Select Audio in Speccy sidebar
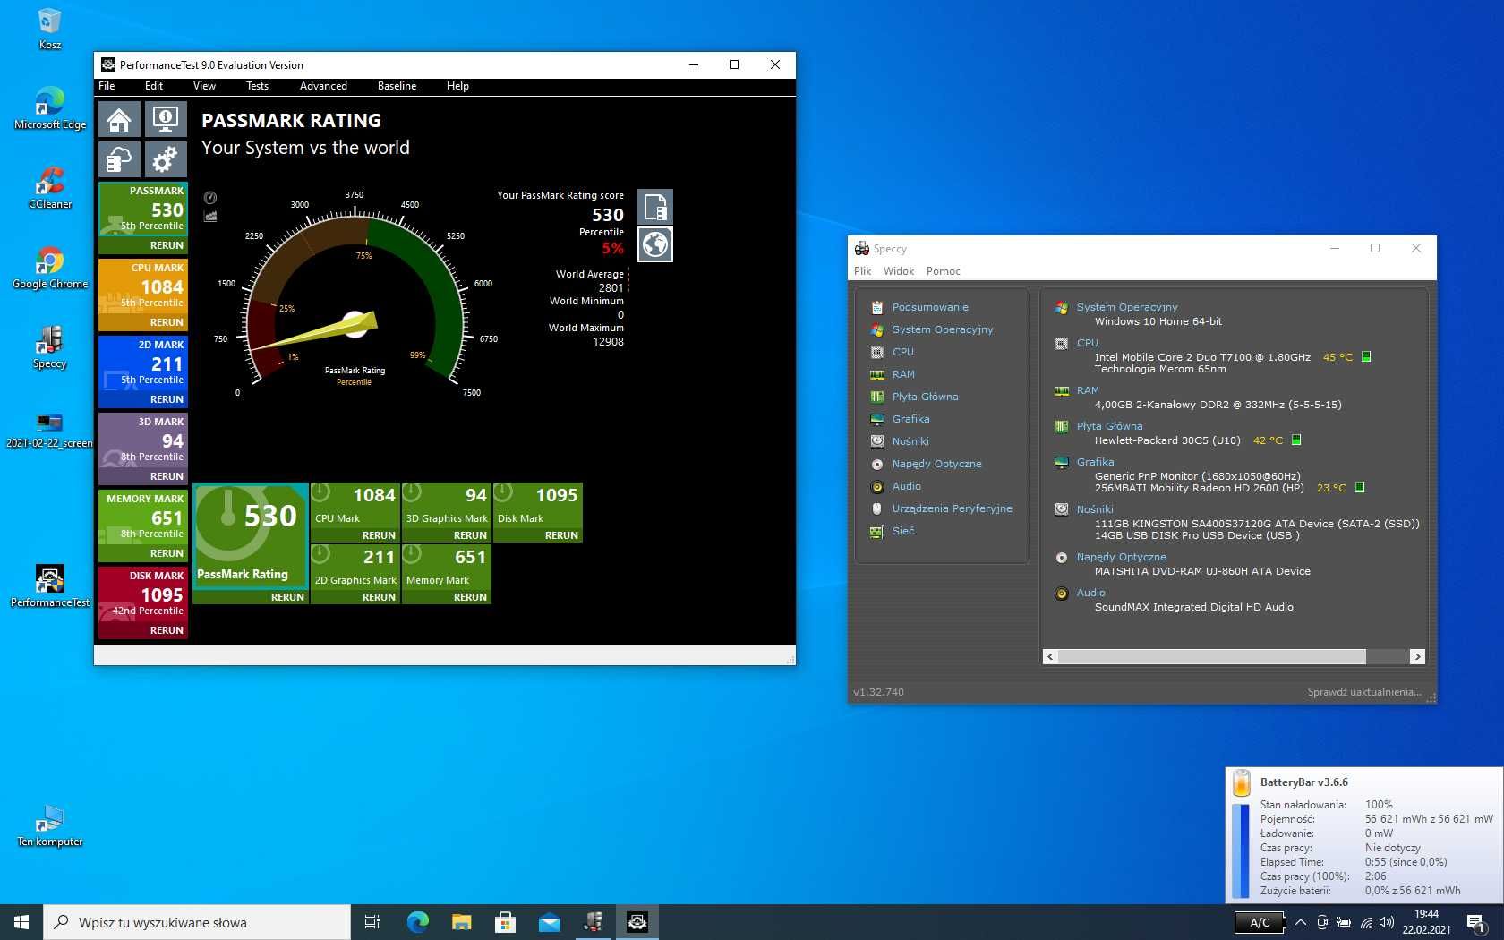Viewport: 1504px width, 940px height. pyautogui.click(x=906, y=486)
